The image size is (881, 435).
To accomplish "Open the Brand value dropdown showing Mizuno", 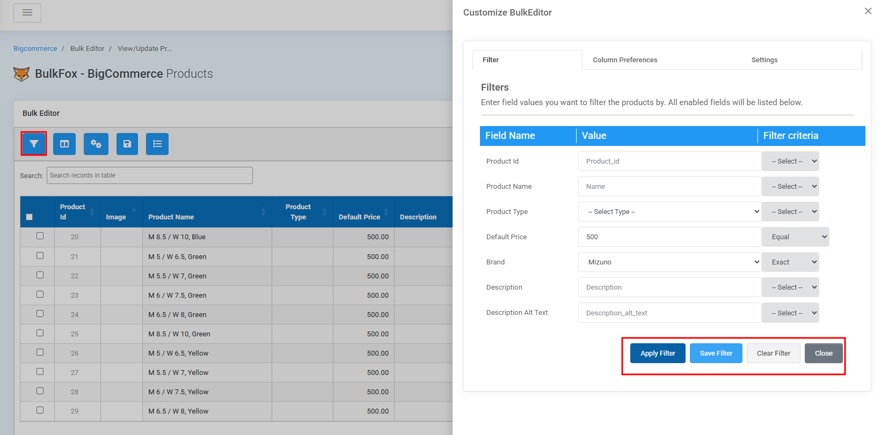I will pyautogui.click(x=670, y=262).
